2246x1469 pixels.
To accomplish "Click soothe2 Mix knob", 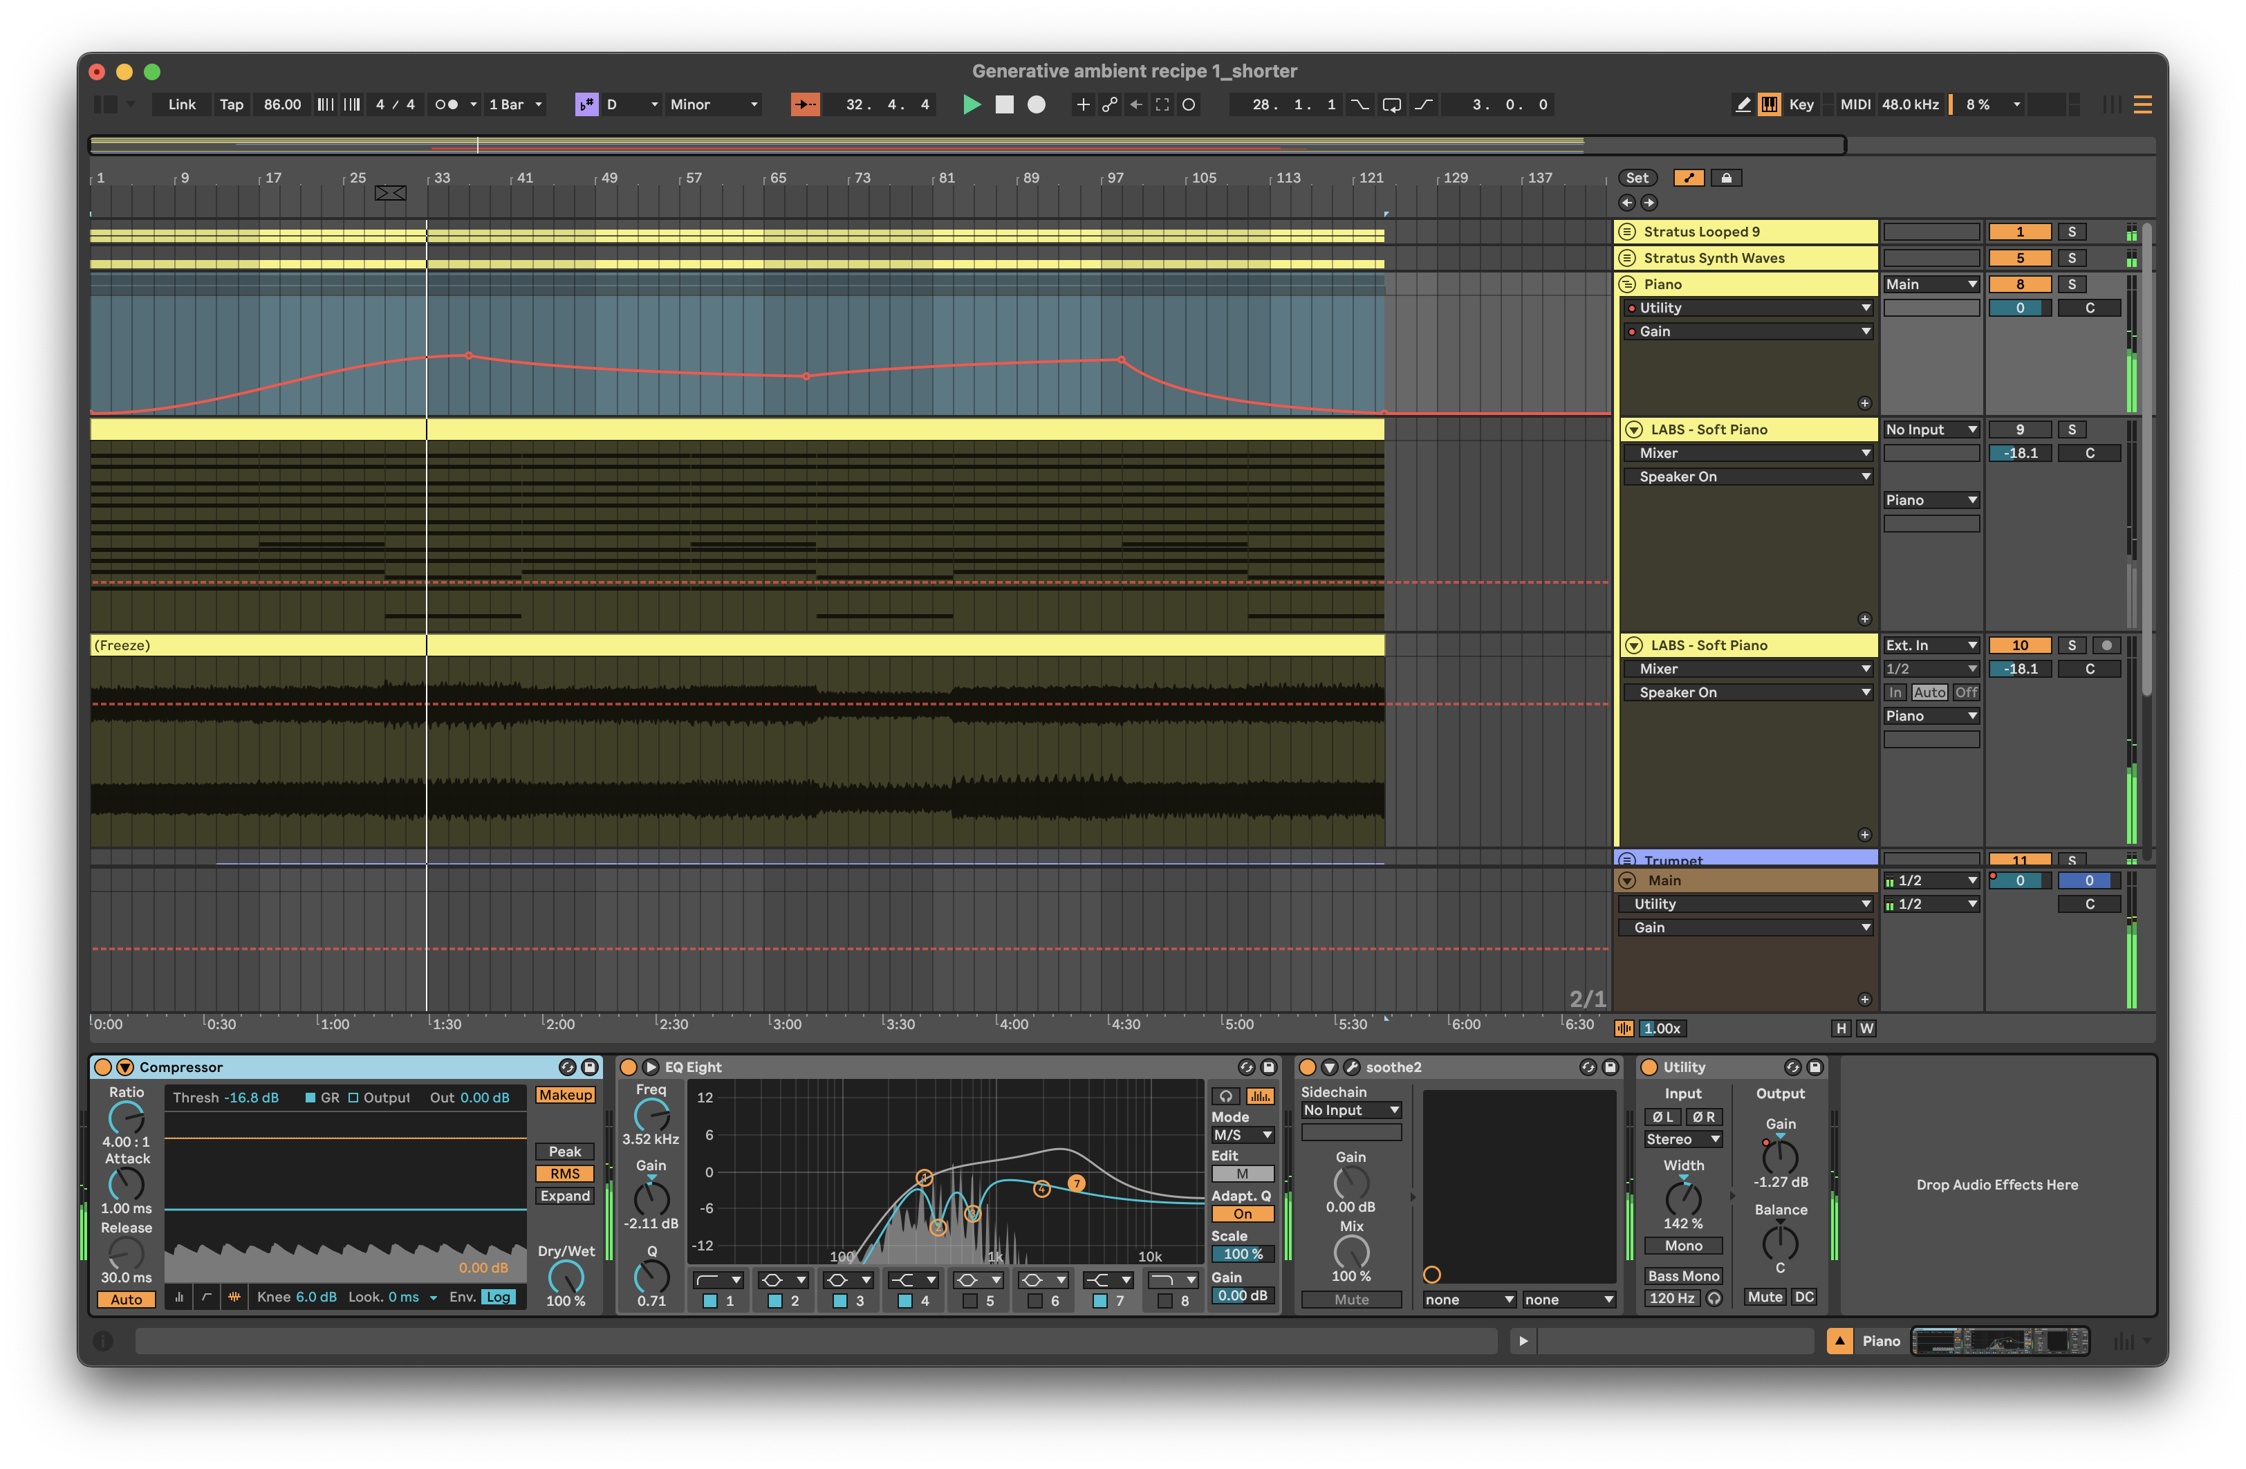I will pos(1351,1252).
